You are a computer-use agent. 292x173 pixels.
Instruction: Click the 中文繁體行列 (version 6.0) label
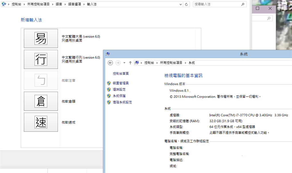coord(81,58)
